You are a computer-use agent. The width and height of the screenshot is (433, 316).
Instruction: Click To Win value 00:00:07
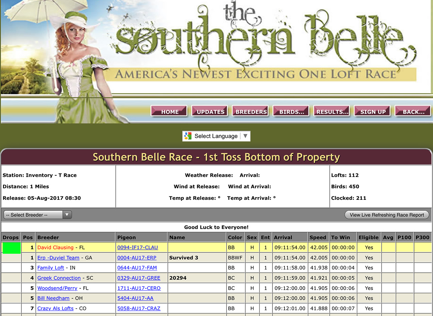click(x=343, y=309)
